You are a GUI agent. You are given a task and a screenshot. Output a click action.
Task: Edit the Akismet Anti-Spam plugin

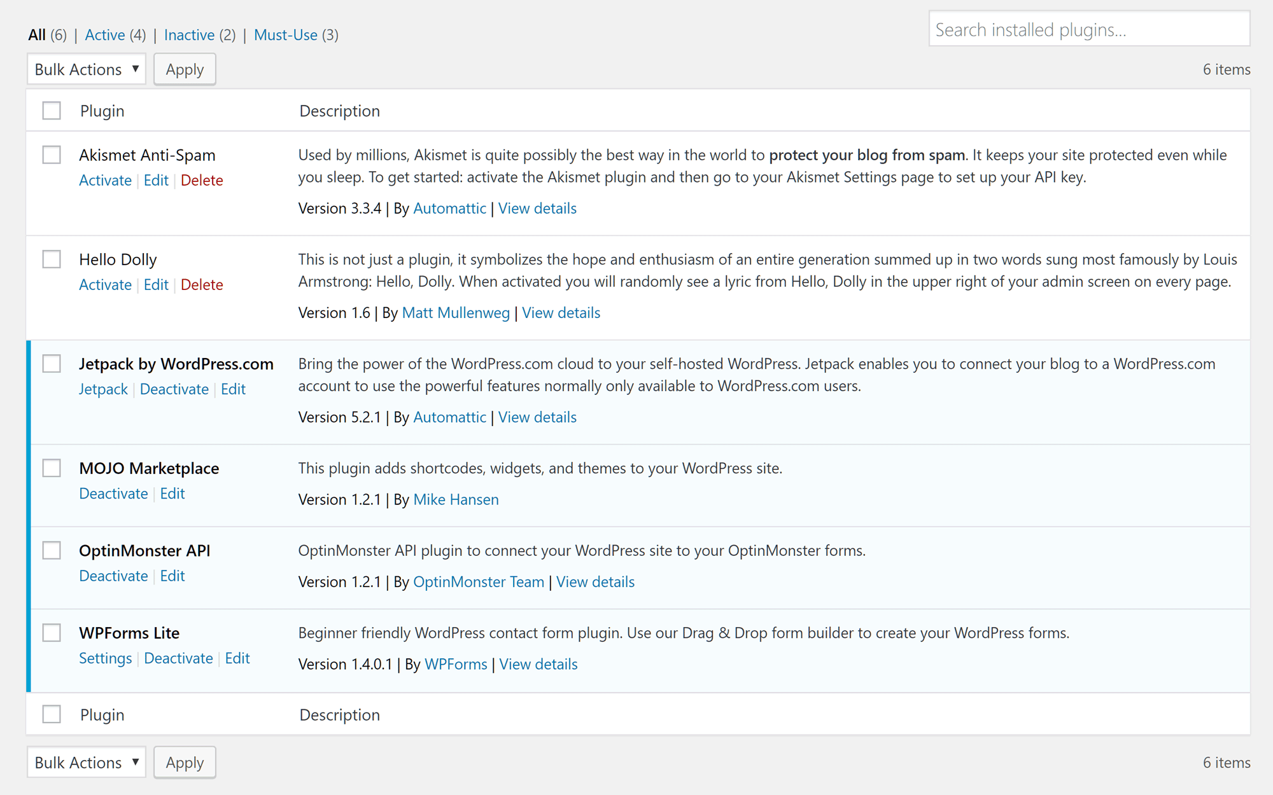(x=156, y=180)
